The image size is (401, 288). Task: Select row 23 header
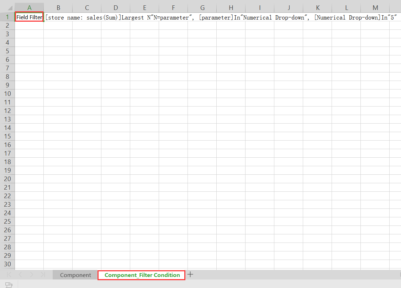click(x=7, y=205)
